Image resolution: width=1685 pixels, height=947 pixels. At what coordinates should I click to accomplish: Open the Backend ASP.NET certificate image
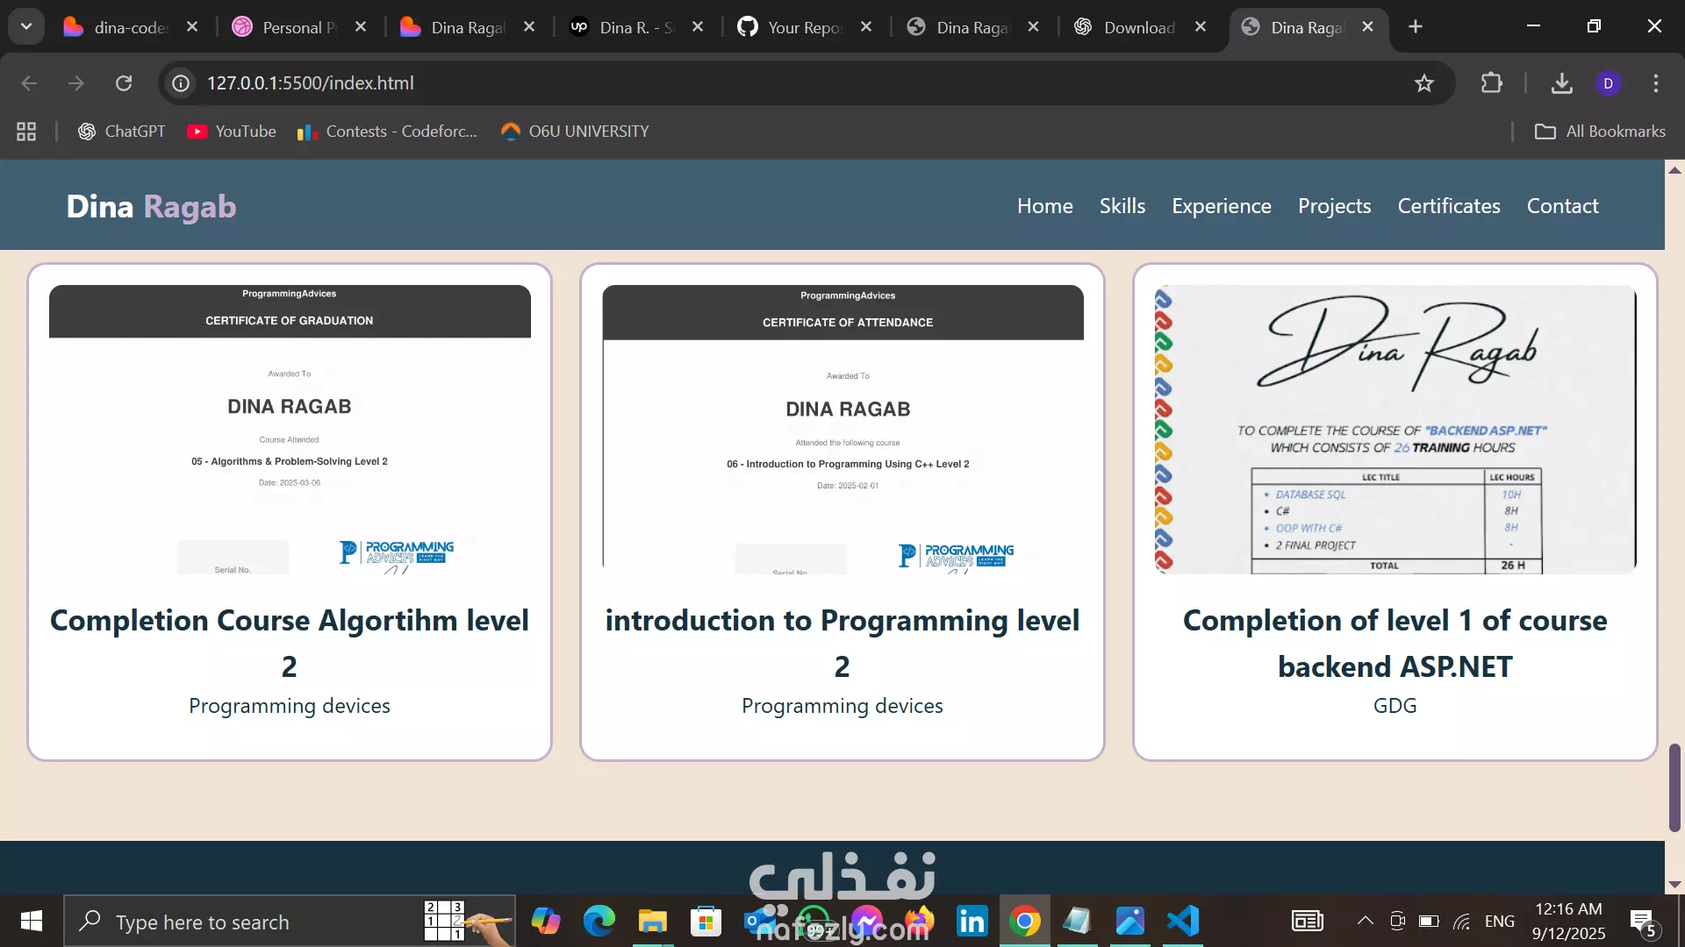(x=1395, y=430)
